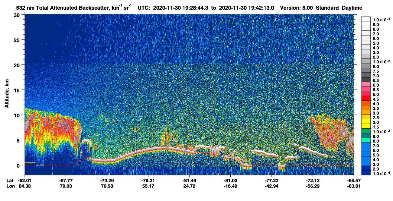Click the longitude value '79.03'

pos(66,186)
